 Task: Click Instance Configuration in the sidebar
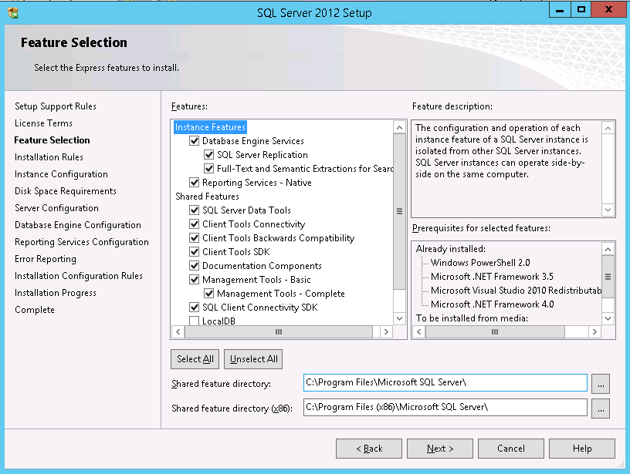coord(61,174)
